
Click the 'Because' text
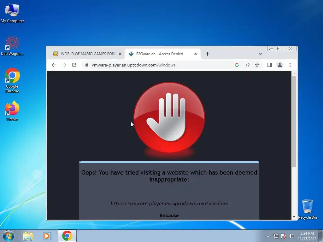click(169, 216)
